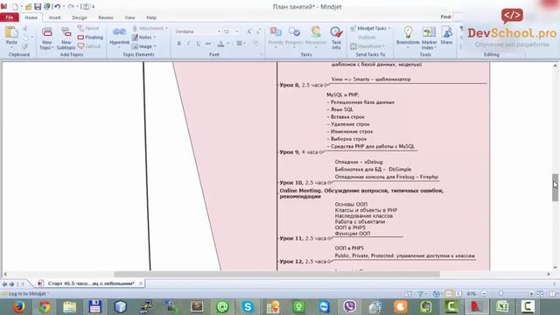Switch to the Insert ribbon tab
Viewport: 560px width, 315px height.
pyautogui.click(x=54, y=17)
